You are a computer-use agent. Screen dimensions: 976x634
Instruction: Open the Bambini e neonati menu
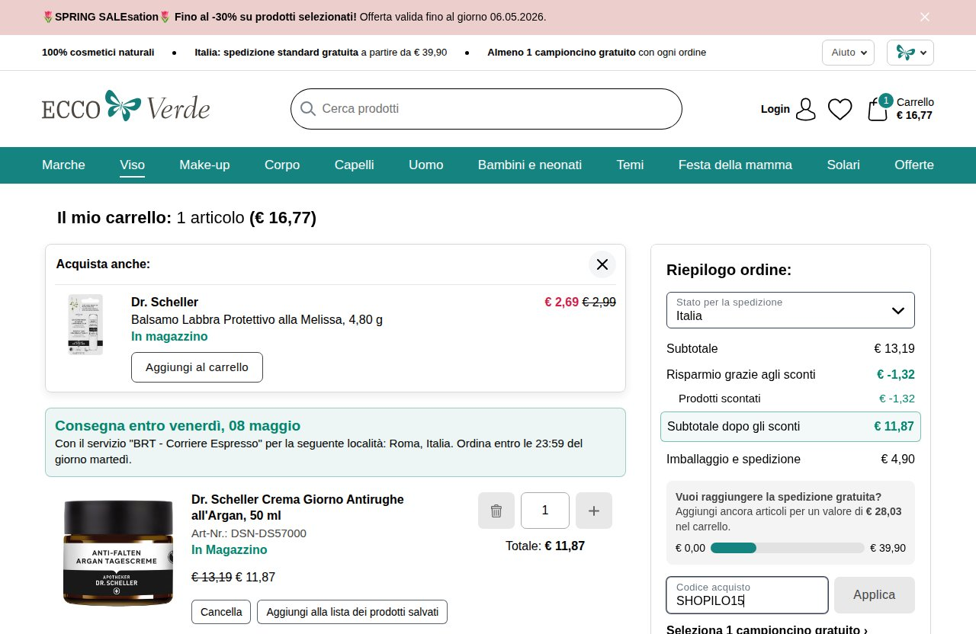click(530, 165)
